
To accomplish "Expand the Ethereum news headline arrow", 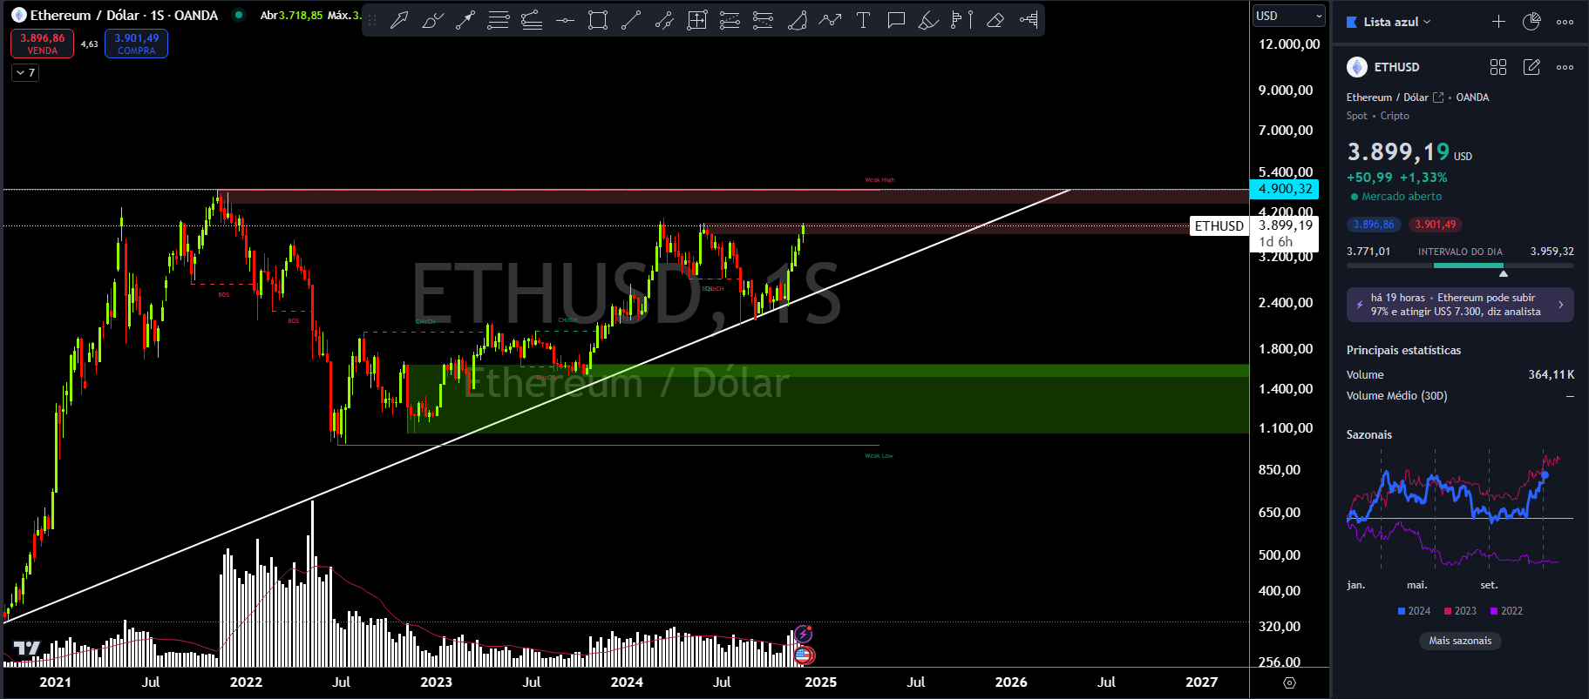I will (x=1560, y=305).
